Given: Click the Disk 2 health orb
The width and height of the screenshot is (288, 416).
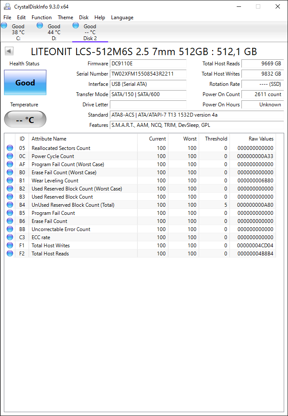Looking at the screenshot, I should click(x=76, y=25).
